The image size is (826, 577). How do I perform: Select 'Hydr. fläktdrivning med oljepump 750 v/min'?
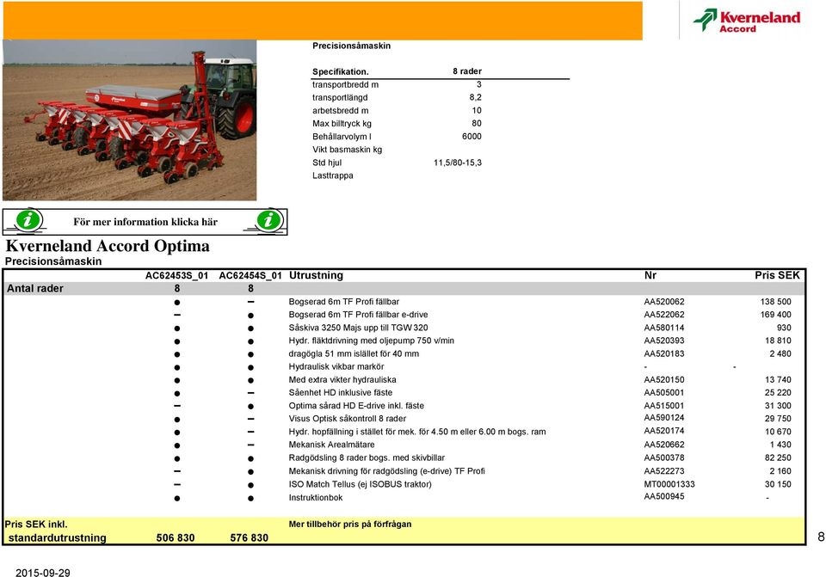[372, 341]
